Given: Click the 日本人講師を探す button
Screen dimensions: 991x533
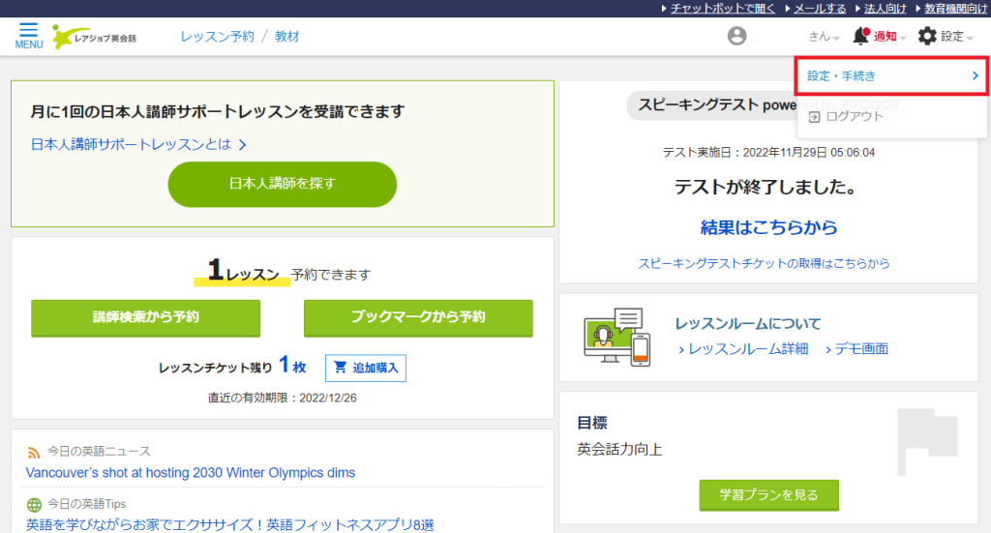Looking at the screenshot, I should click(x=283, y=184).
